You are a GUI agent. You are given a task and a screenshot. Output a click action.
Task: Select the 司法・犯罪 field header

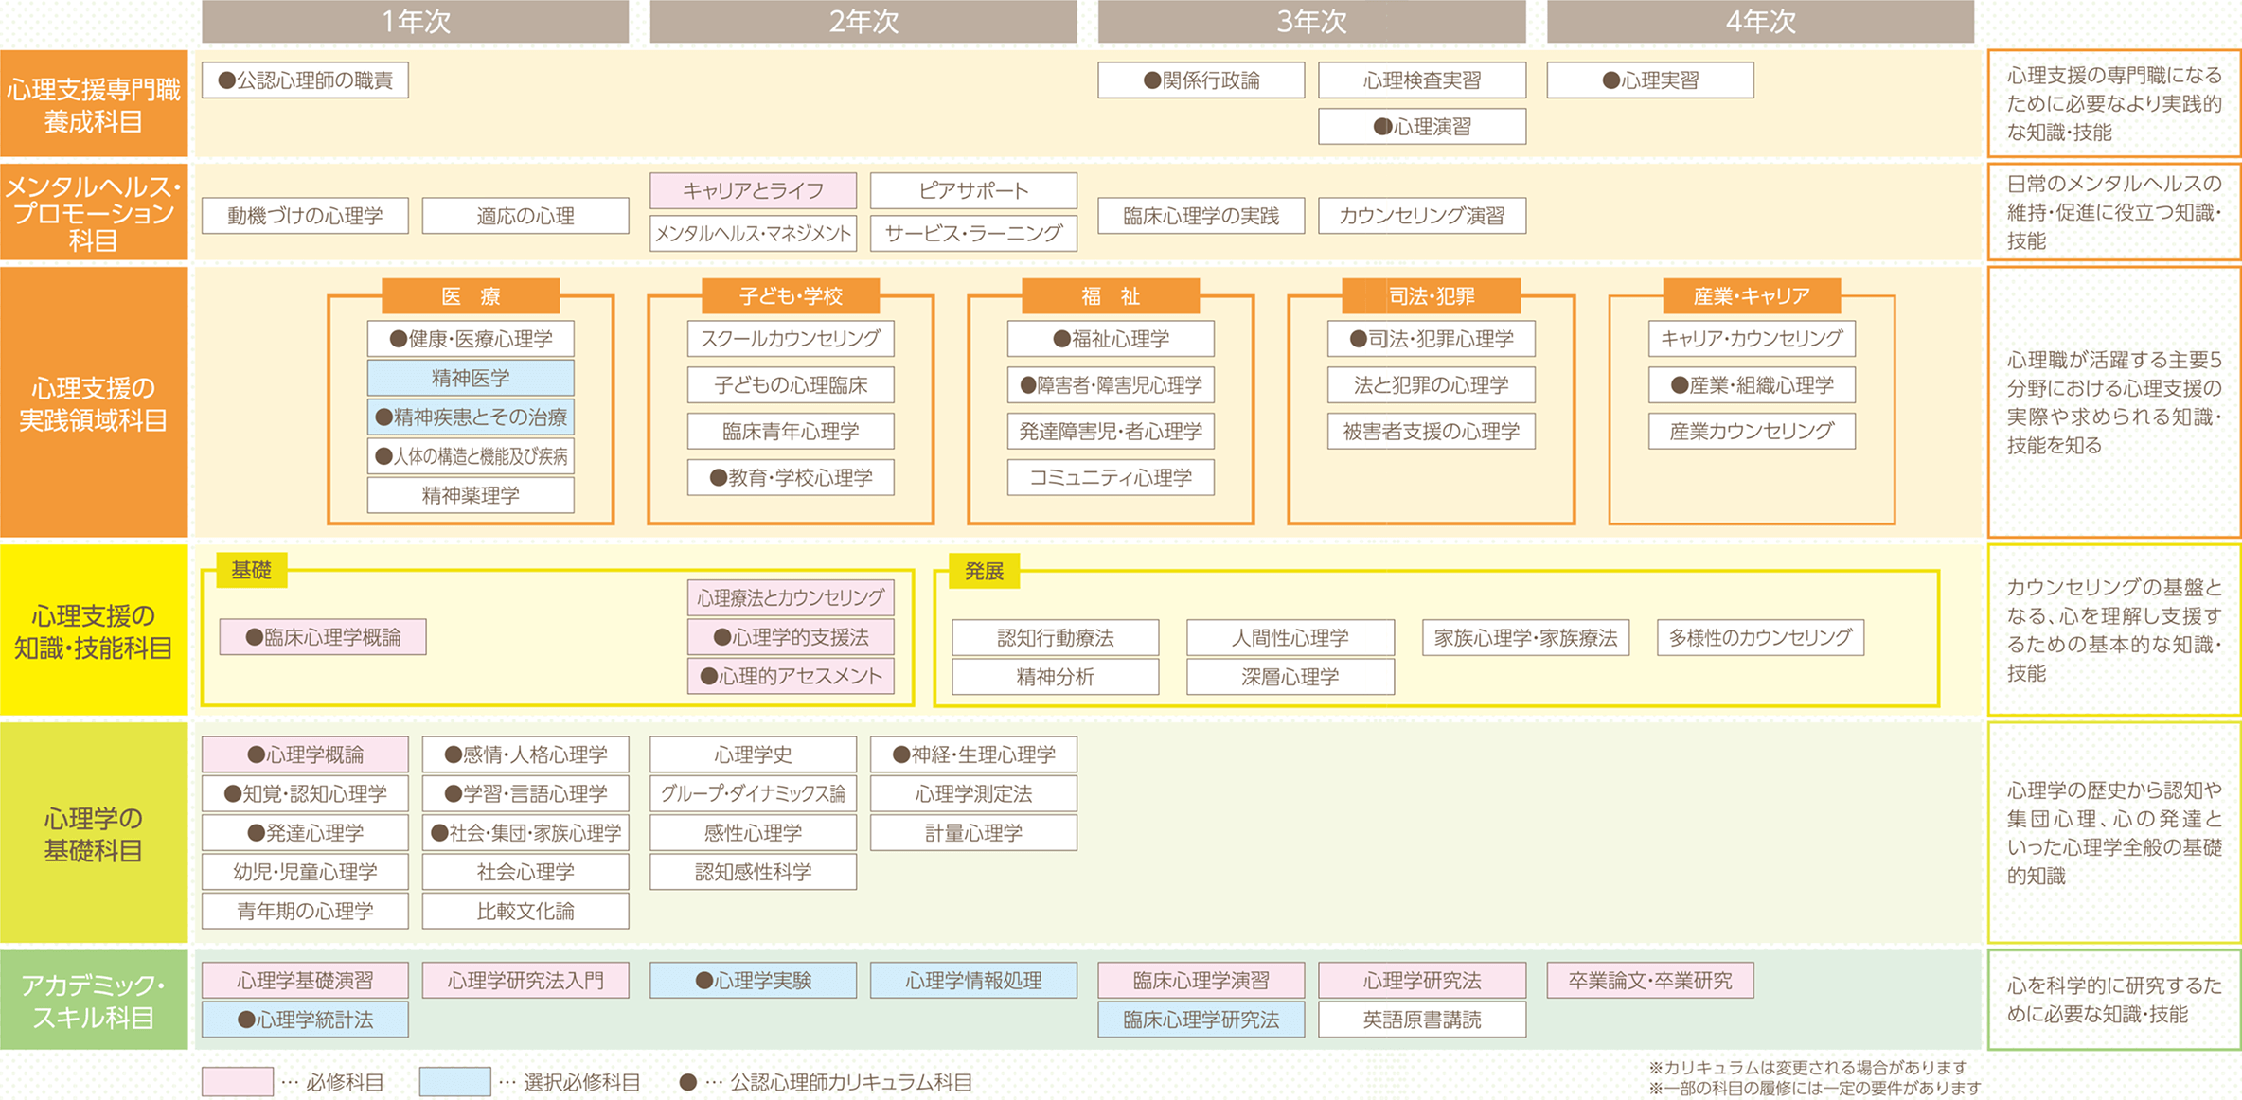(x=1431, y=295)
